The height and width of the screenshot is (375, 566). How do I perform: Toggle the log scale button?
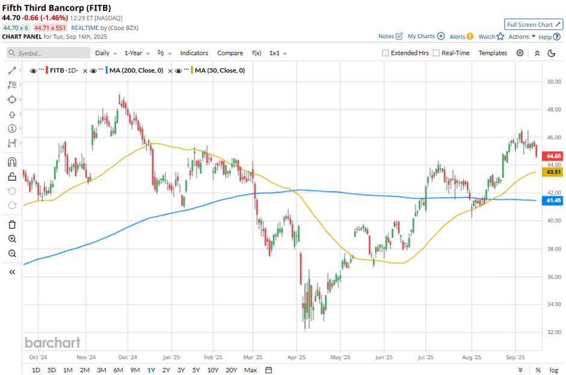[x=554, y=370]
